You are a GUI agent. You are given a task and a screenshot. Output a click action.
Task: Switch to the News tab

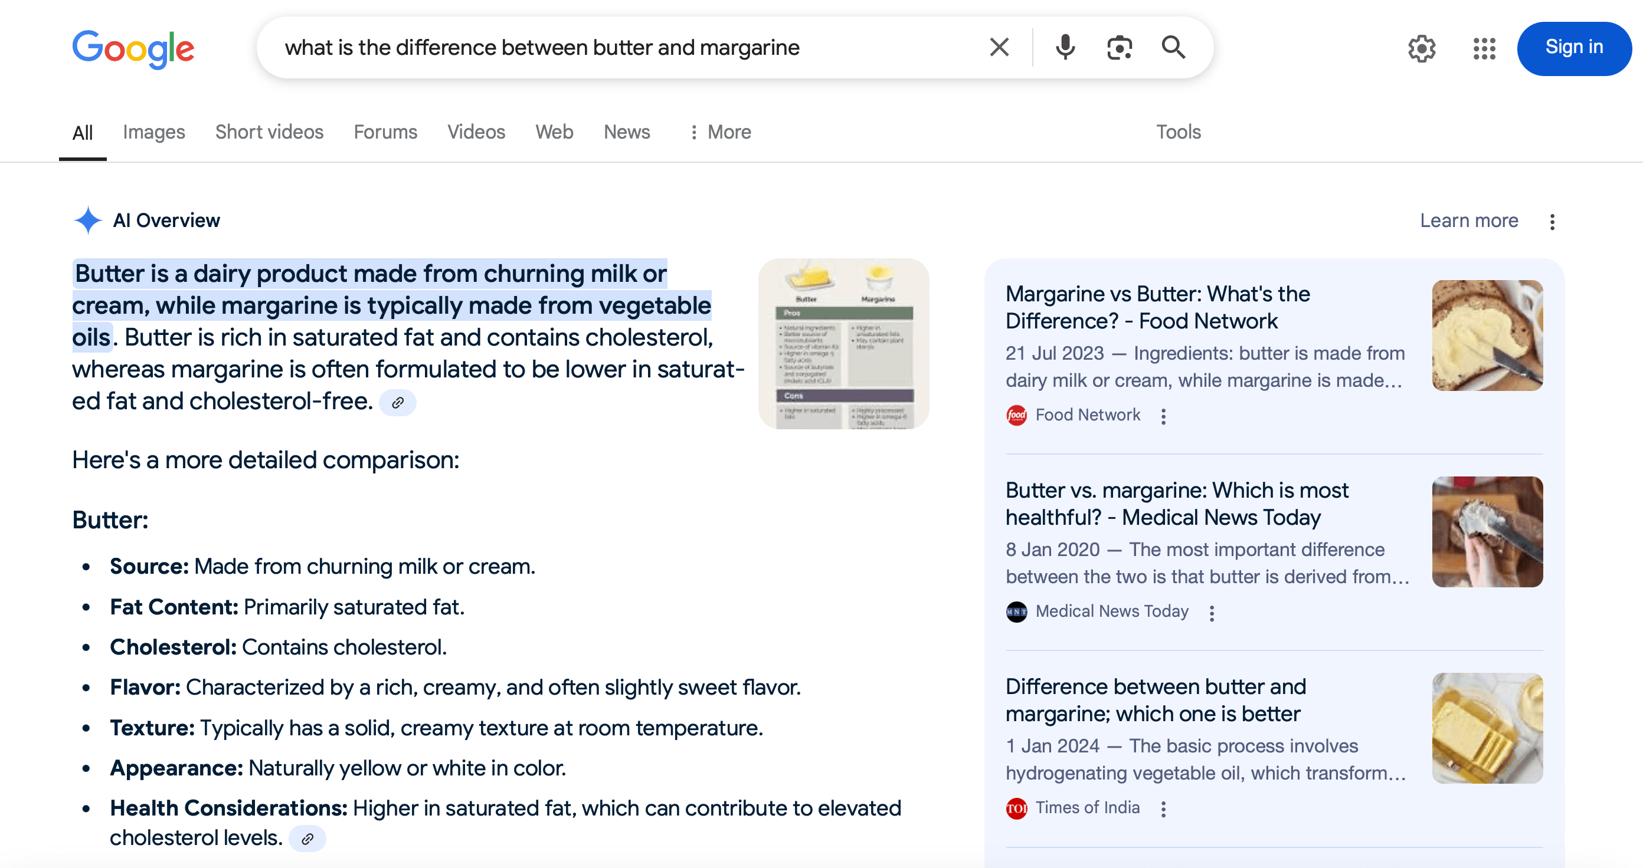click(x=626, y=132)
